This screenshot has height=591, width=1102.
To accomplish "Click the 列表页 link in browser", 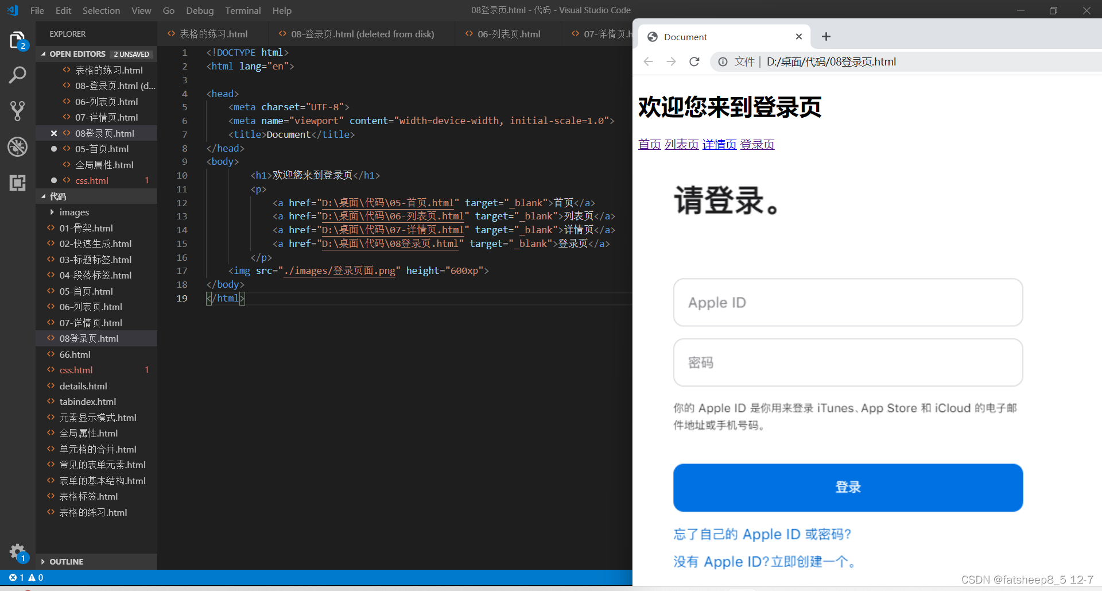I will click(x=681, y=144).
